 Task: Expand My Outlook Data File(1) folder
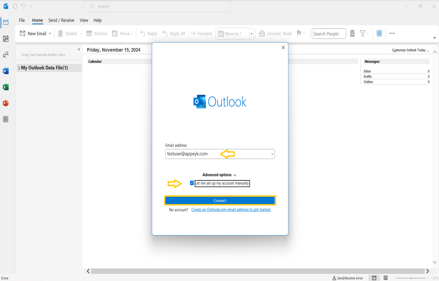(19, 68)
